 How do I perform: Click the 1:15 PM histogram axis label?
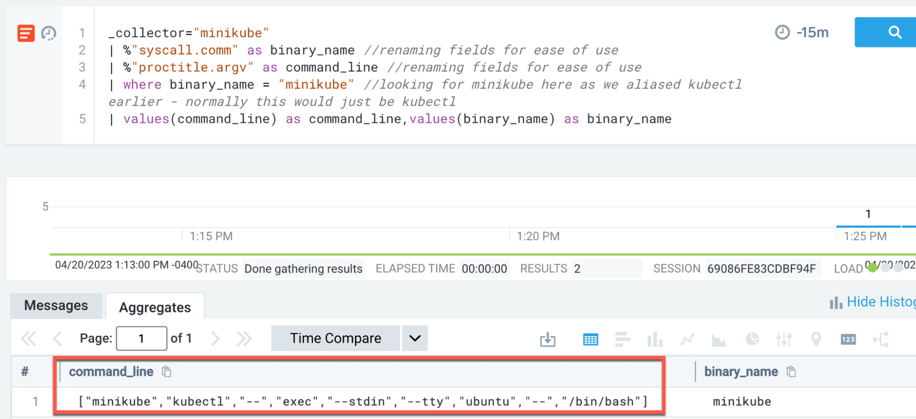(211, 236)
